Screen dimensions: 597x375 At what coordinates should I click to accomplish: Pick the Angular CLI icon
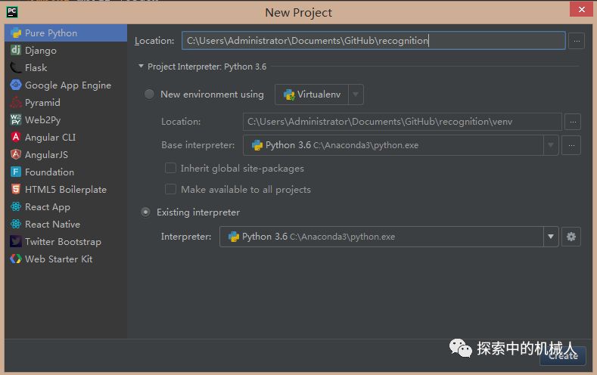pos(16,137)
